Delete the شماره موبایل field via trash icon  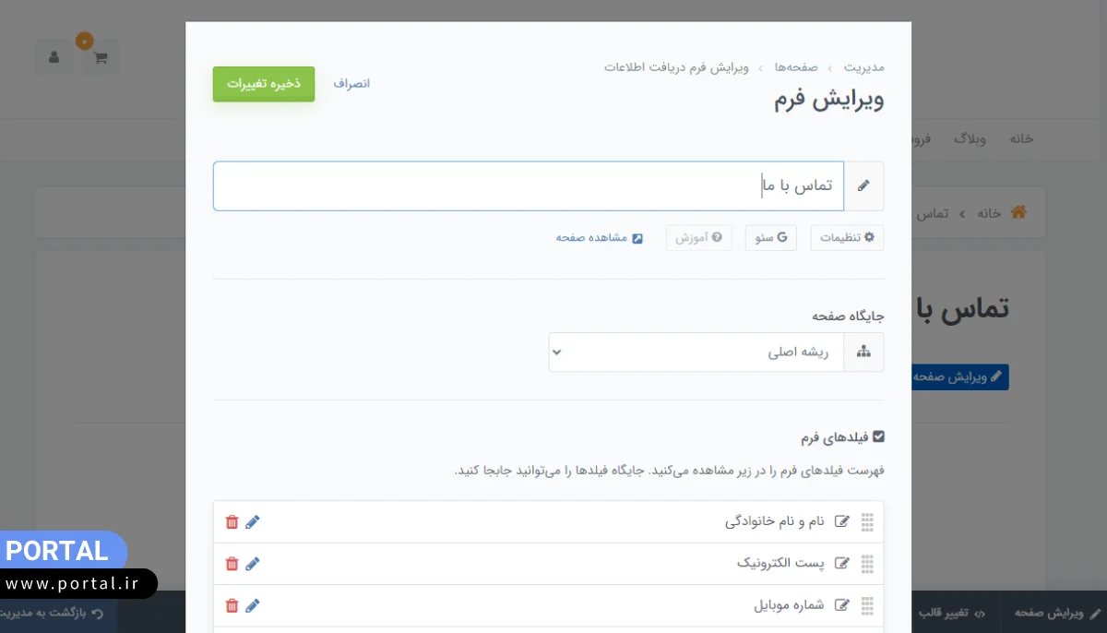[x=232, y=605]
